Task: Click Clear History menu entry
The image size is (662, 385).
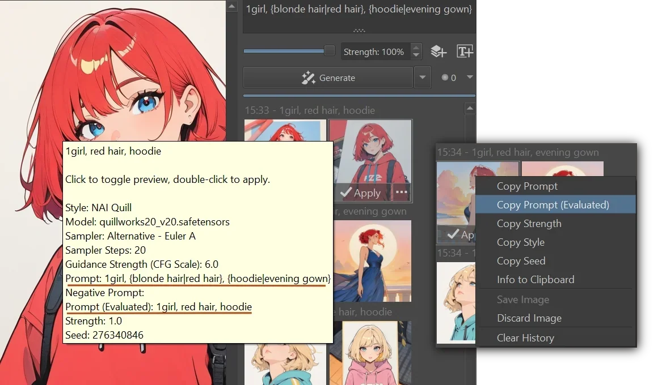Action: (x=525, y=338)
